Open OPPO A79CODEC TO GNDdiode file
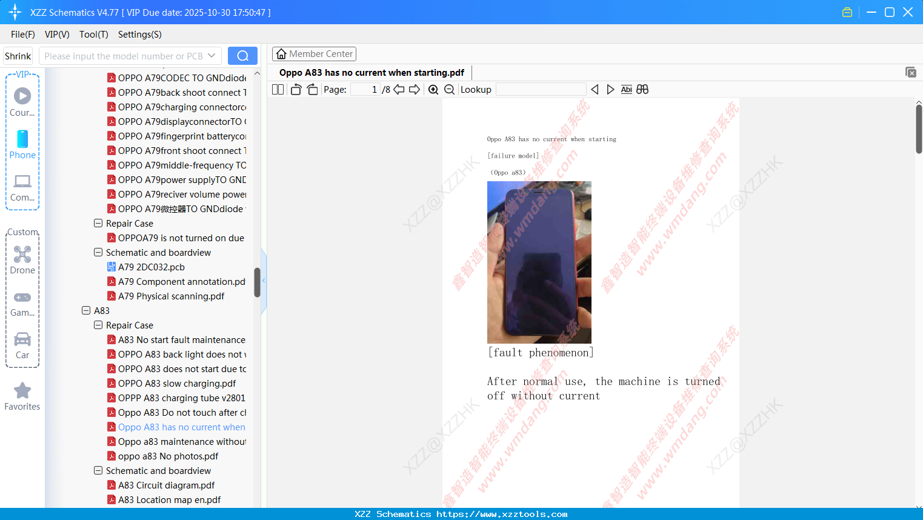 (x=176, y=78)
